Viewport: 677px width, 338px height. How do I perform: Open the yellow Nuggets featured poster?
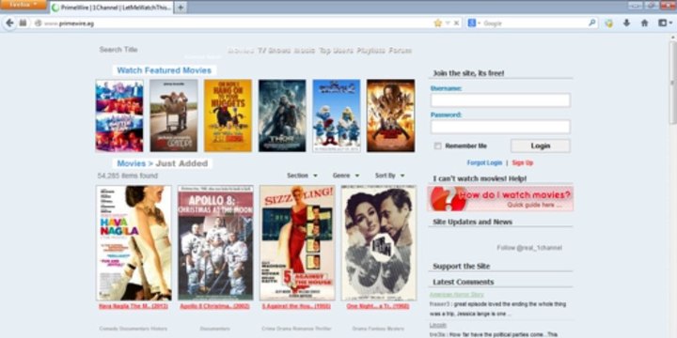pos(228,115)
